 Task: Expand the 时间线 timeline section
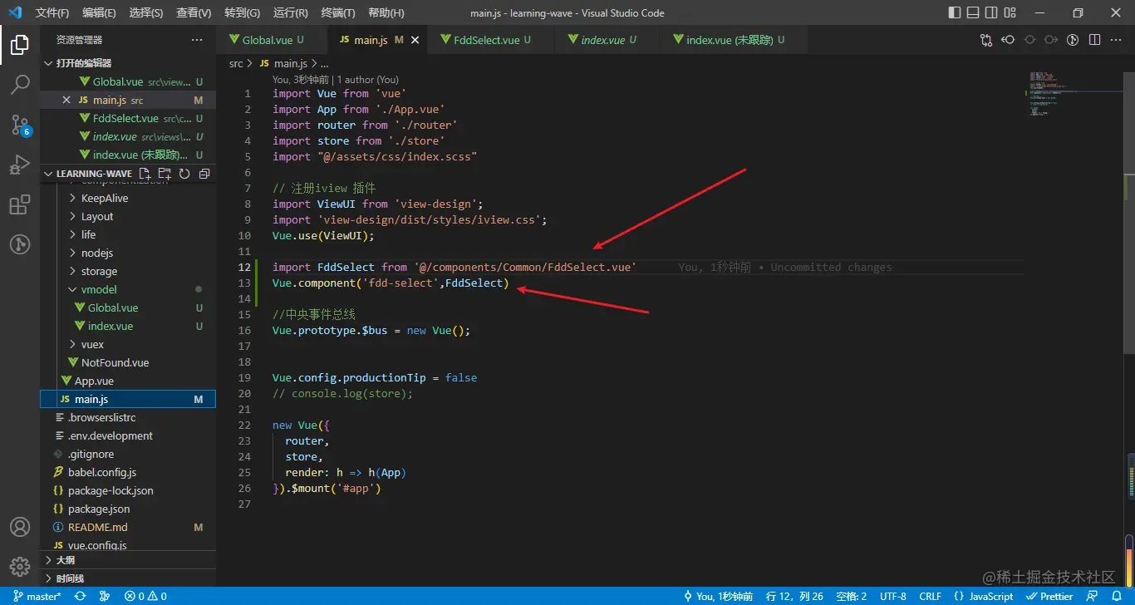point(128,578)
